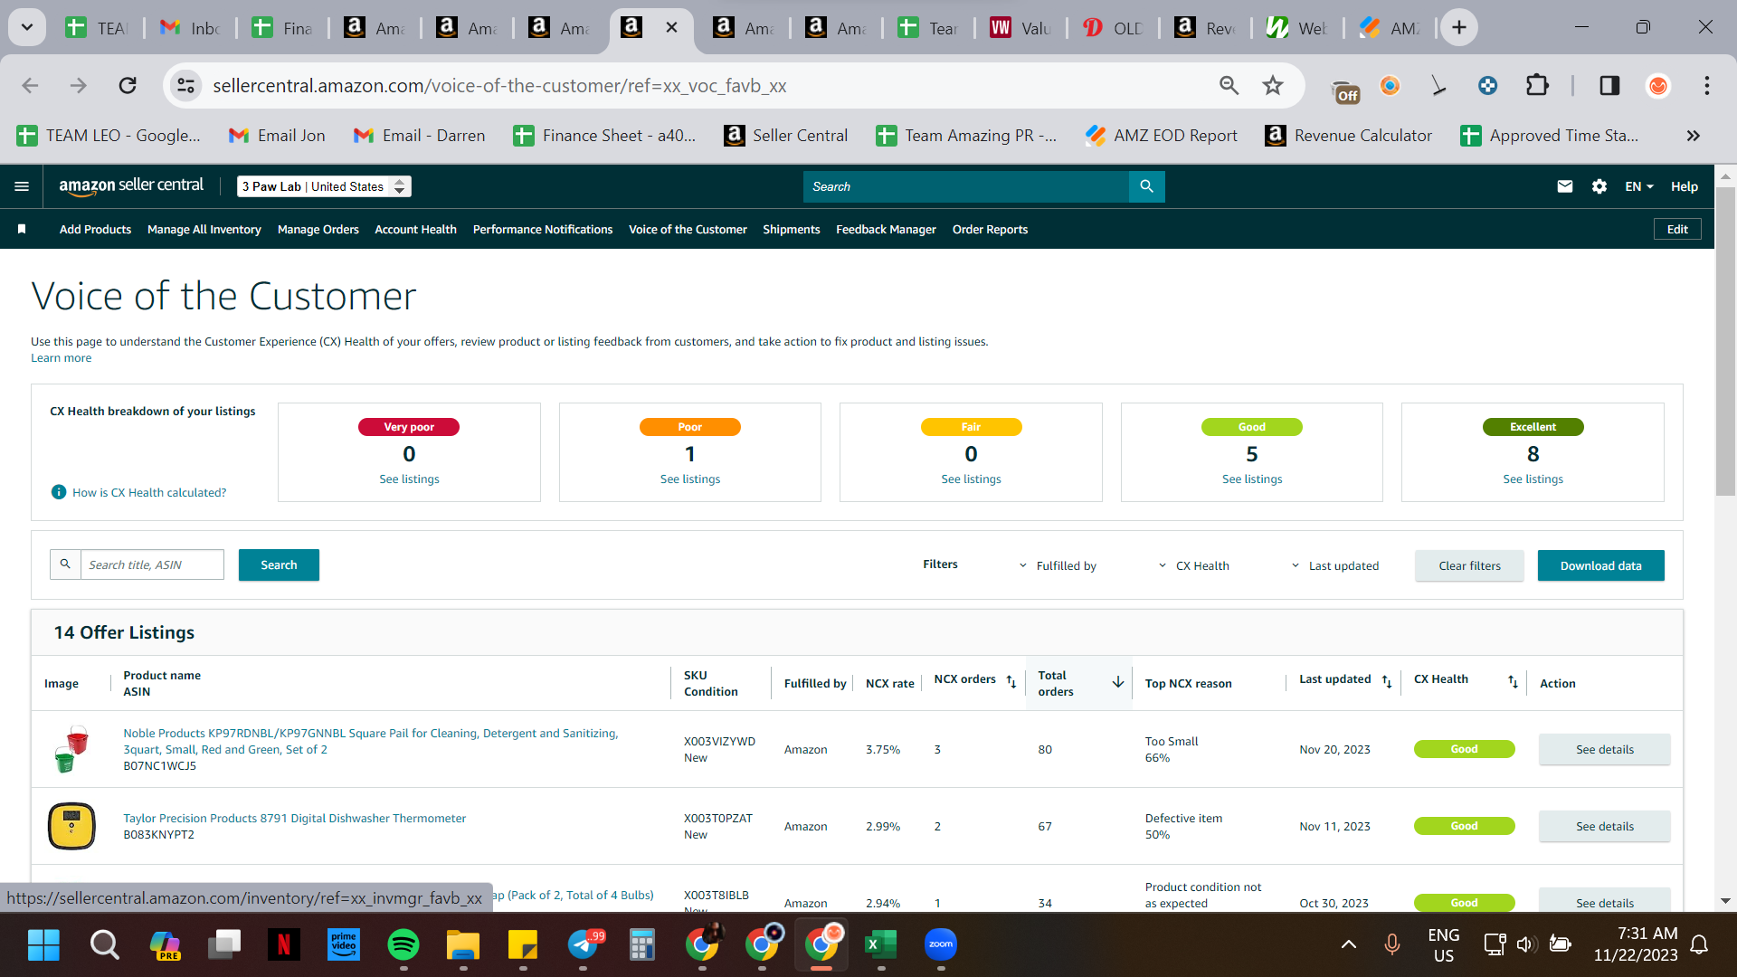Open Netflix from the taskbar
The image size is (1737, 977).
pyautogui.click(x=284, y=944)
